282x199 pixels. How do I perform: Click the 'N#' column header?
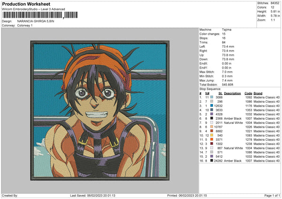click(207, 93)
